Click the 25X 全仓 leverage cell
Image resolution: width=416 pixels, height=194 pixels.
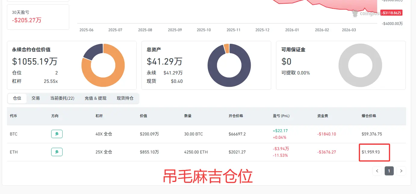[x=104, y=152]
